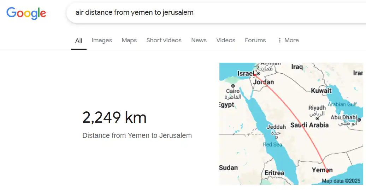Click the Riyadh city marker on map
This screenshot has width=366, height=190.
tap(317, 118)
